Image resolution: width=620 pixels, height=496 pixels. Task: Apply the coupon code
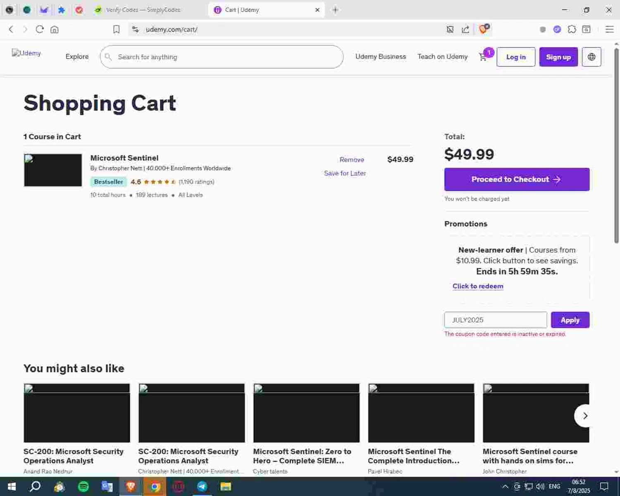tap(570, 320)
